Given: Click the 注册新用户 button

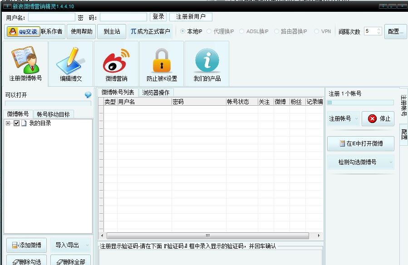Looking at the screenshot, I should click(x=191, y=17).
